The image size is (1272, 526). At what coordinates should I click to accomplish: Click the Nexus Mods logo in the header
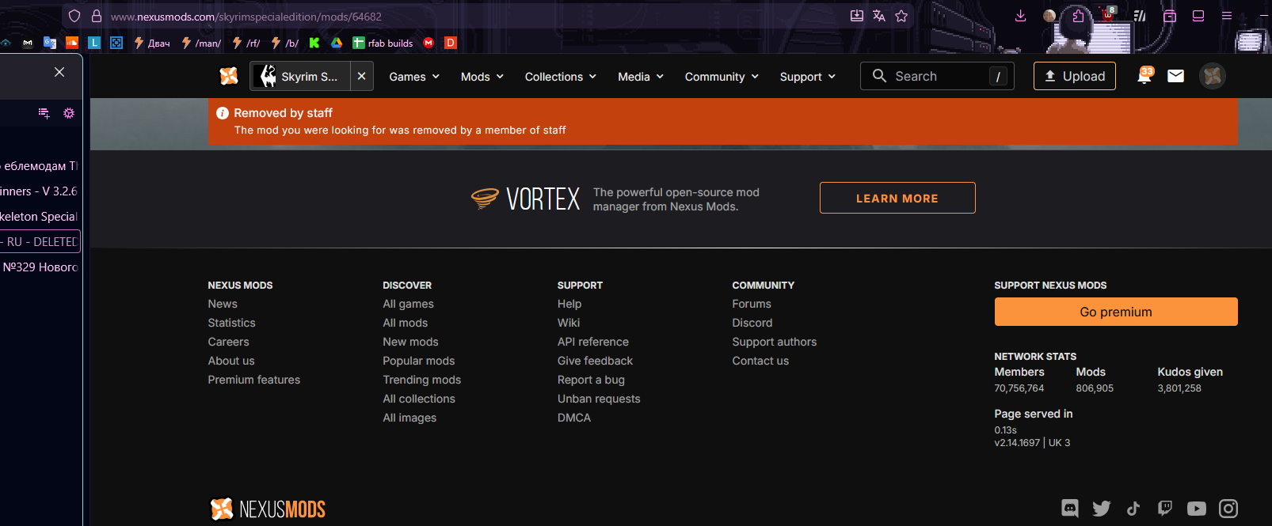pyautogui.click(x=229, y=76)
